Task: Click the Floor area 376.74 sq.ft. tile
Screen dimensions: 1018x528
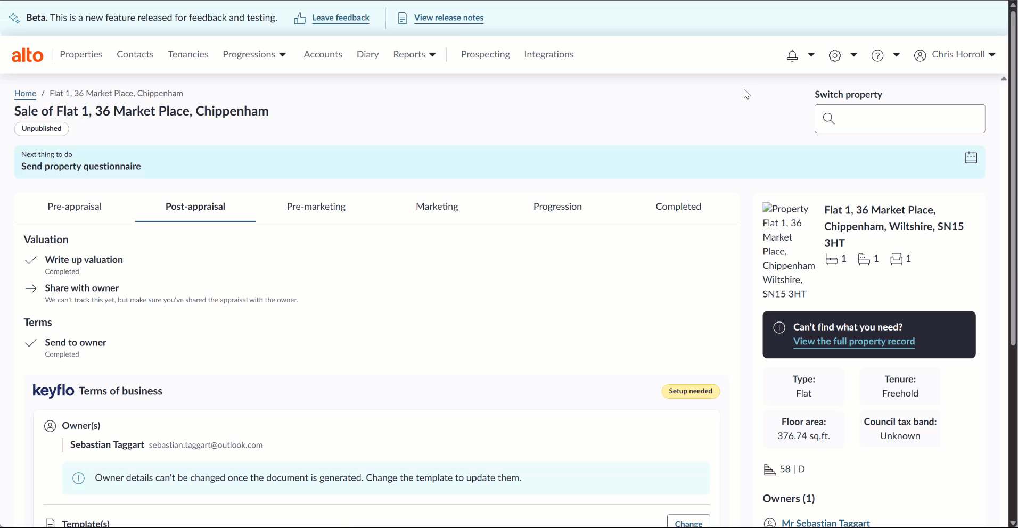Action: [803, 429]
